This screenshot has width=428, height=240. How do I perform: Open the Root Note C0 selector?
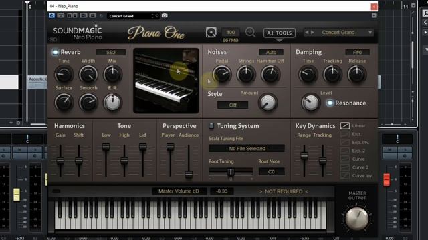[272, 172]
